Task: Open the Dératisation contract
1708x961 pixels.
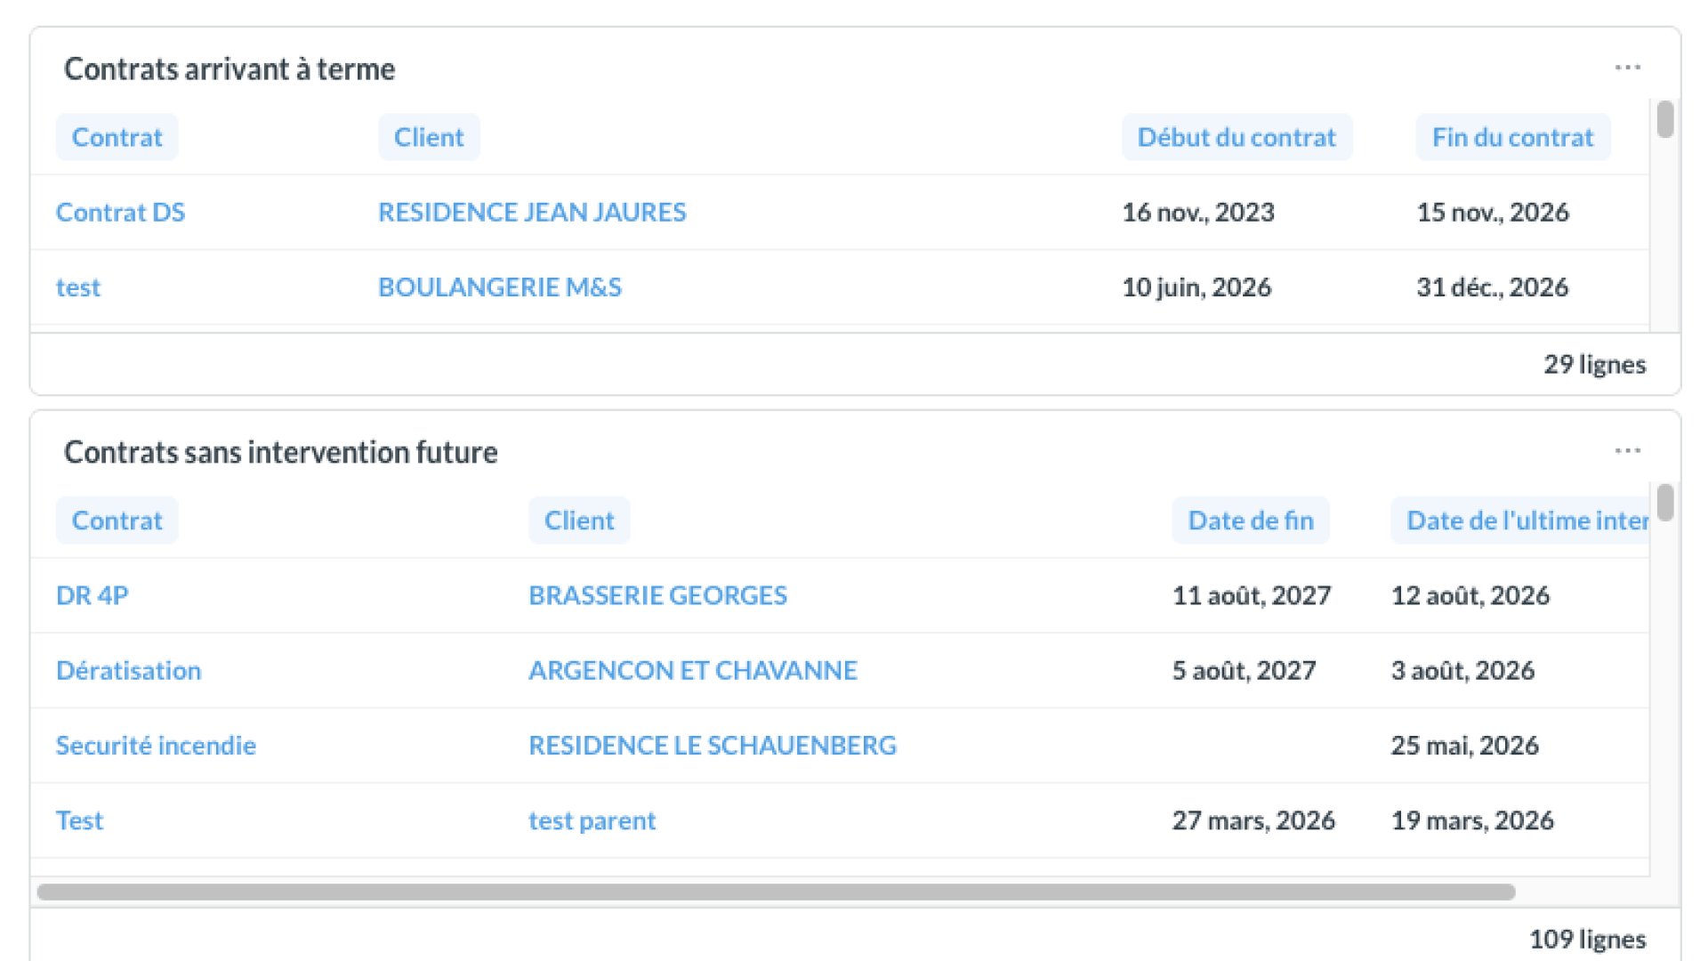Action: click(129, 670)
